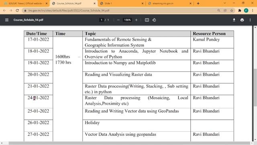Open the tab search dropdown arrow

point(225,3)
